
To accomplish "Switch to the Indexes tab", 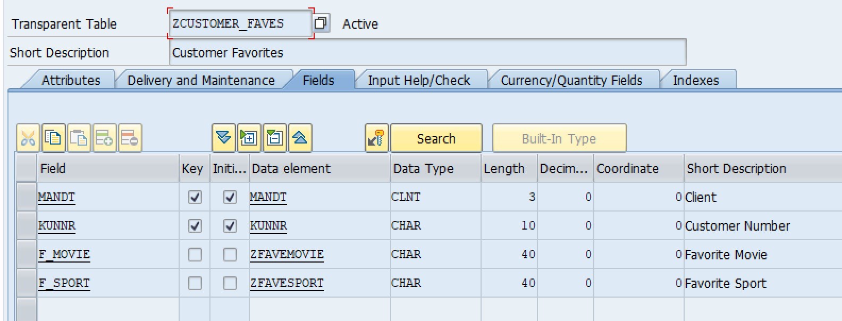I will pyautogui.click(x=696, y=80).
